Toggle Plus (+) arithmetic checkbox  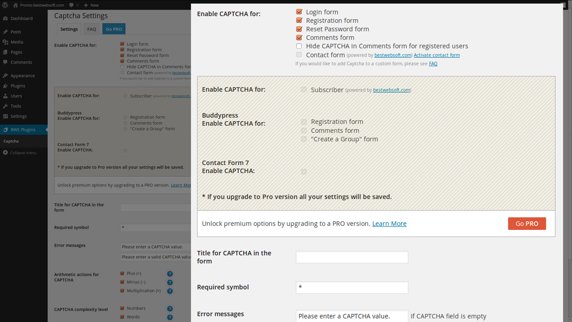(122, 273)
